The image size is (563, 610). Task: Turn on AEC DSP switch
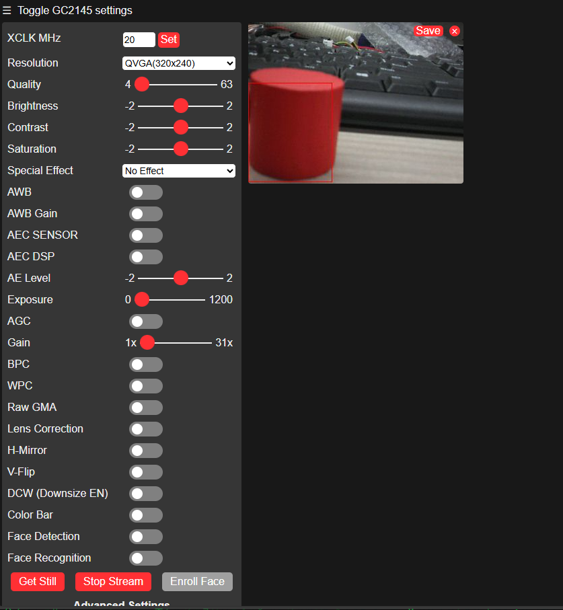coord(146,257)
